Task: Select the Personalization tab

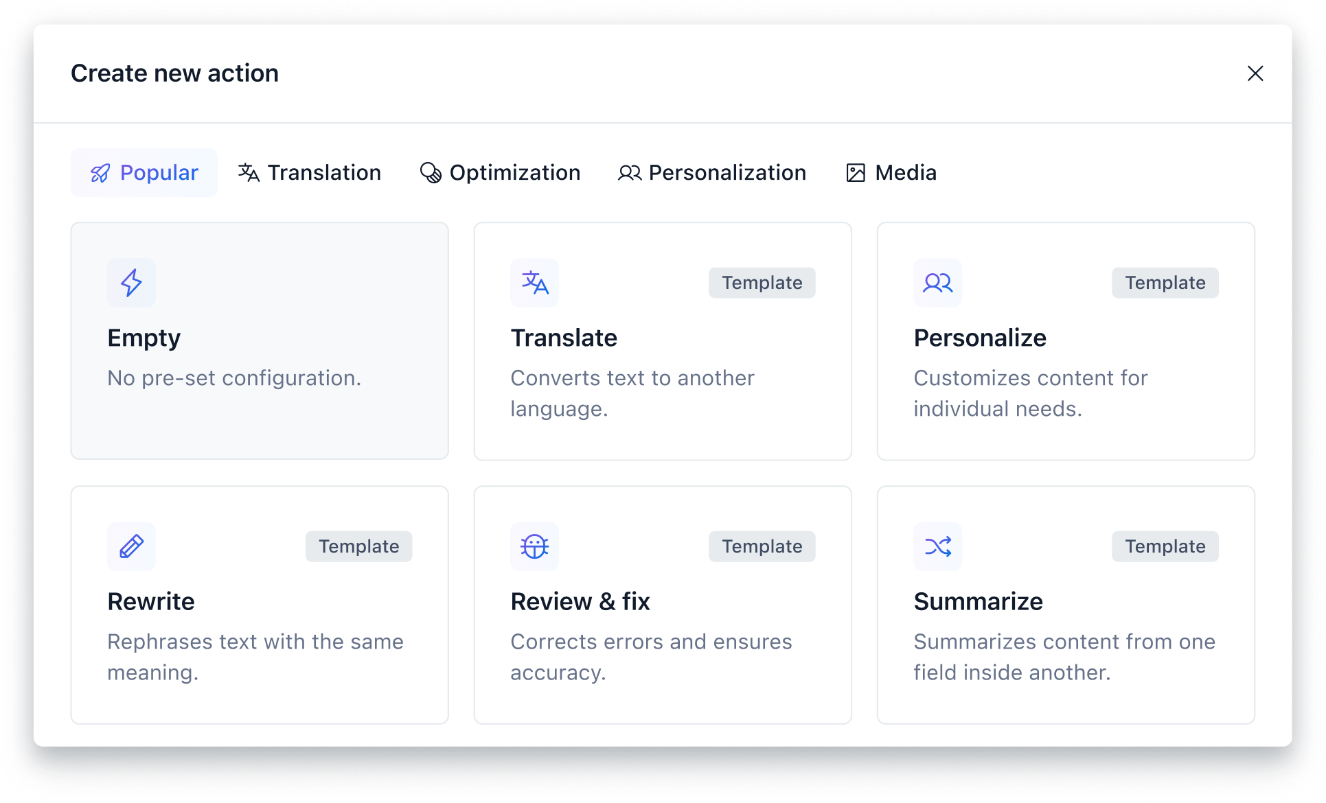Action: [712, 173]
